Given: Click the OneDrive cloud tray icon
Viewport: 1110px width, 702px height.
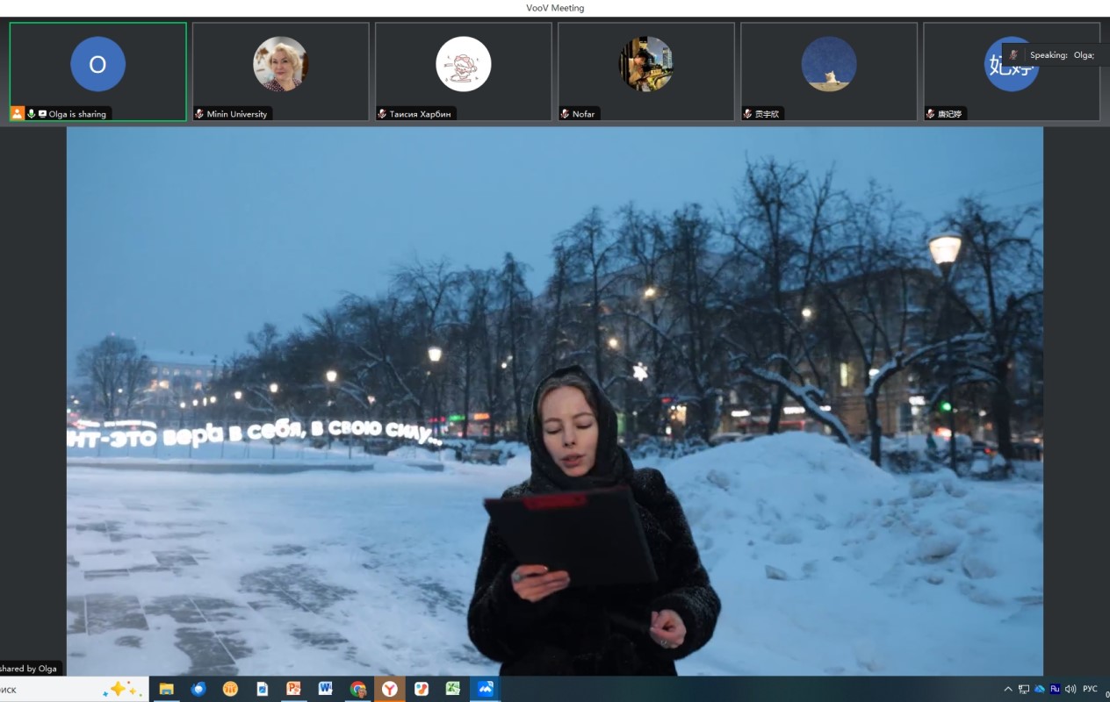Looking at the screenshot, I should 1040,689.
